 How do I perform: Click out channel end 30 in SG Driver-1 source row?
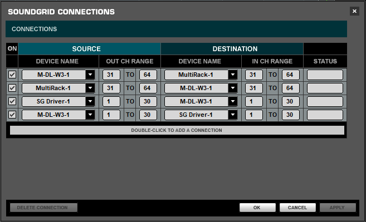[148, 101]
